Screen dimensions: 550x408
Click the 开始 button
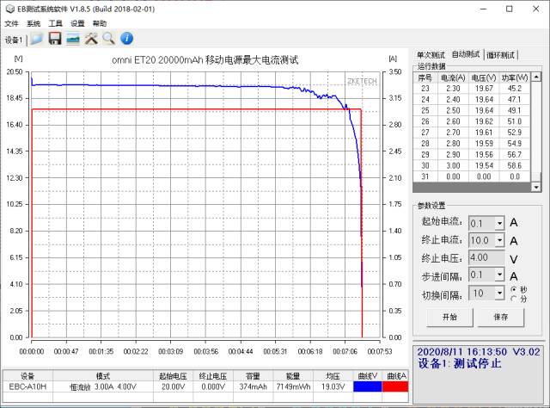pyautogui.click(x=449, y=317)
